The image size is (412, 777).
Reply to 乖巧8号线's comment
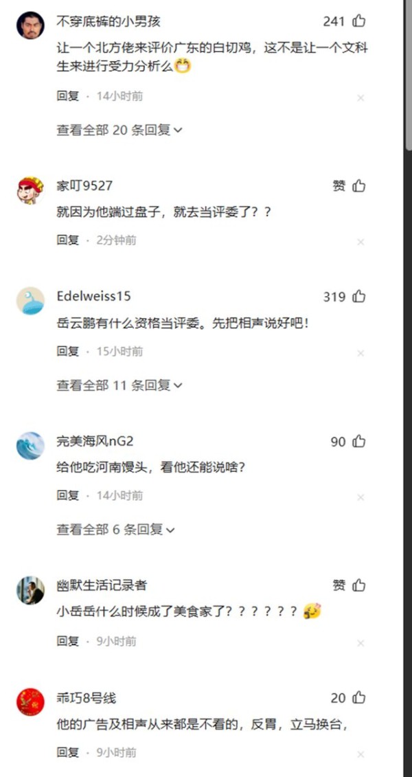(68, 752)
